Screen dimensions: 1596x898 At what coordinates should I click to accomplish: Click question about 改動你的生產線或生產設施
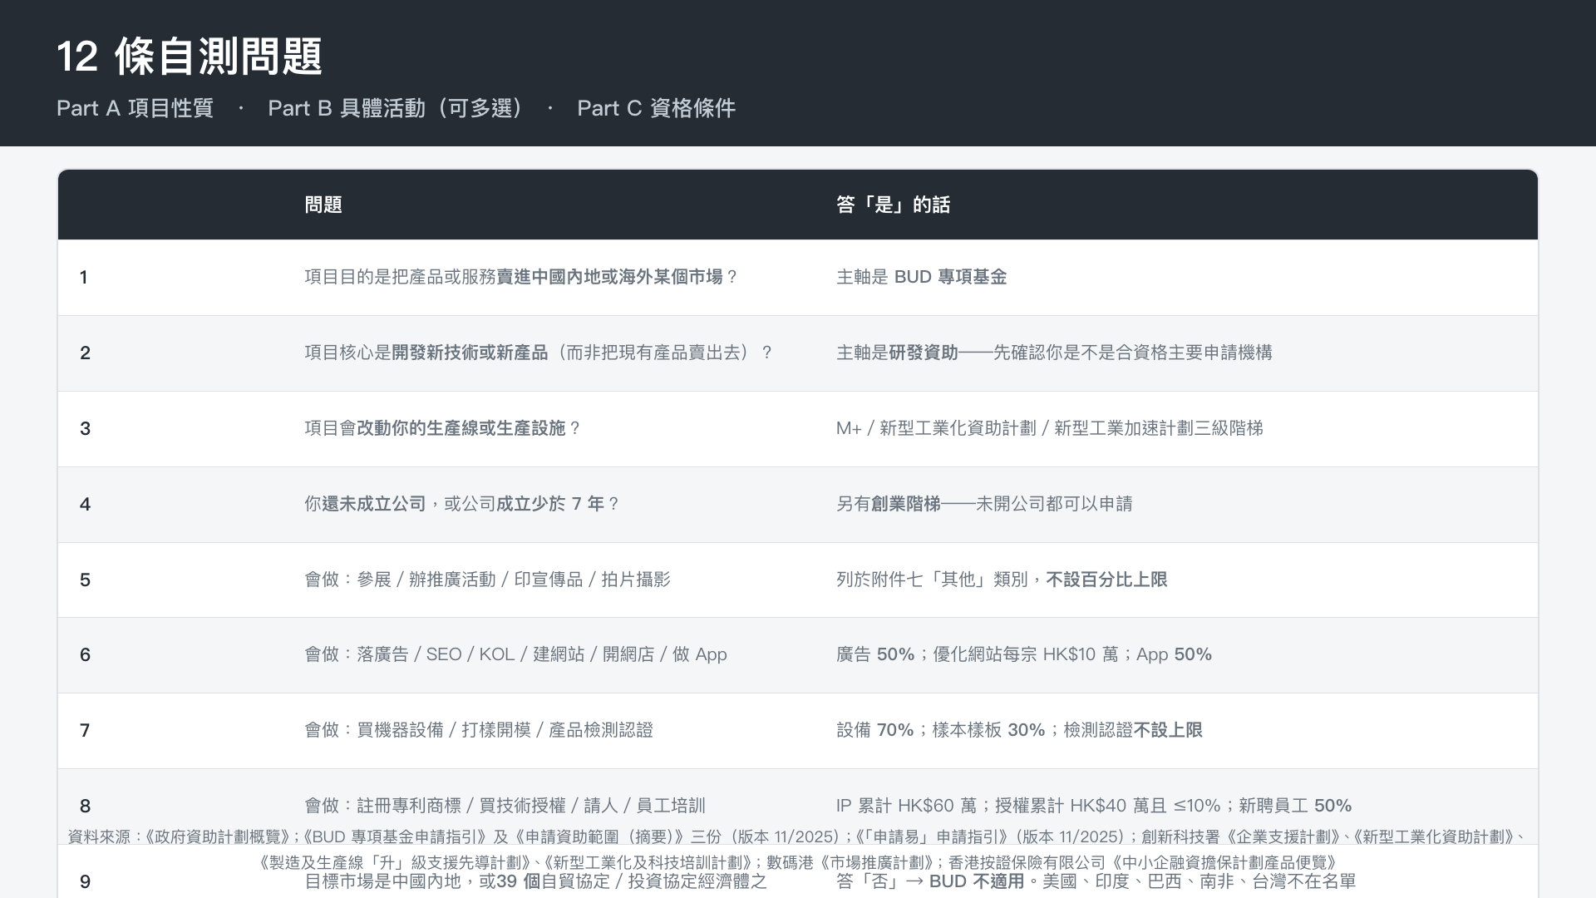click(443, 428)
